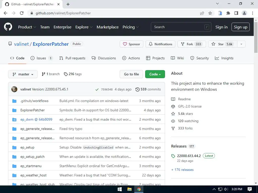
Task: Open the Projects tab
Action: (155, 58)
